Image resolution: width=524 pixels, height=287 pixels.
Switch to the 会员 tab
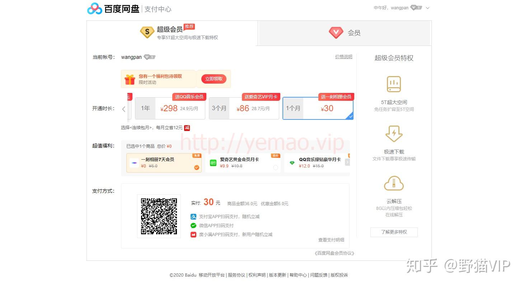345,33
